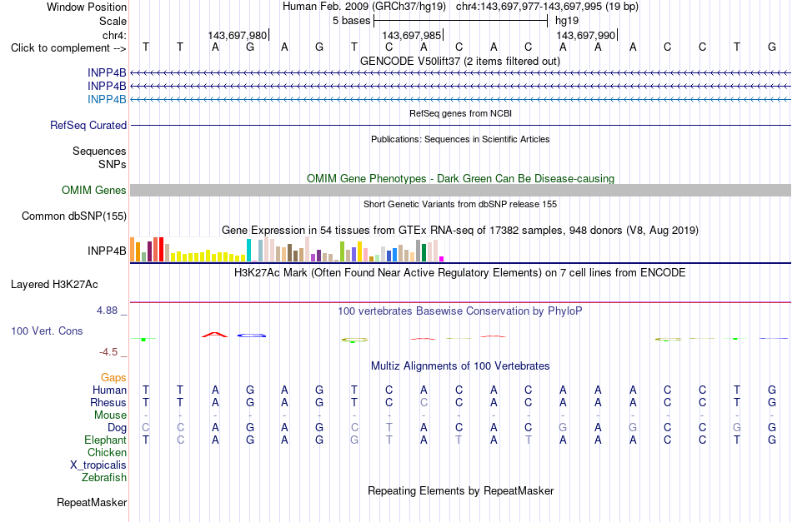The image size is (792, 522).
Task: Click the 'H3K27Ac Mark' ENCODE track title
Action: coord(460,273)
